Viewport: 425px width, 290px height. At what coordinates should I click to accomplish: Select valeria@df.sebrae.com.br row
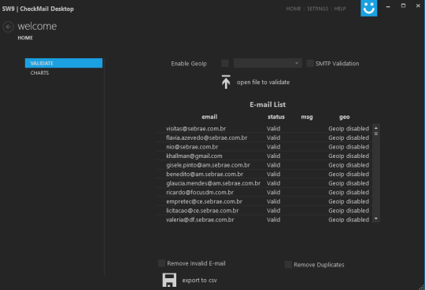(x=264, y=219)
